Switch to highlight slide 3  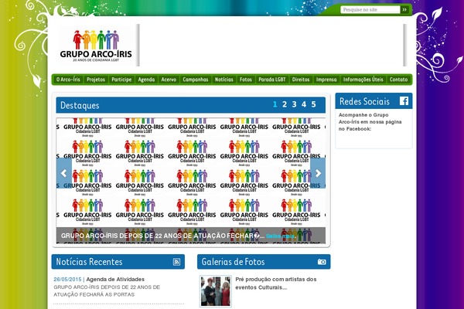click(294, 104)
